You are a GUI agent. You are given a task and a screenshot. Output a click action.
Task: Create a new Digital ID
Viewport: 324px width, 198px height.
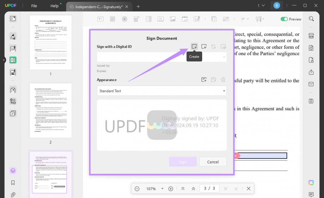click(x=194, y=46)
